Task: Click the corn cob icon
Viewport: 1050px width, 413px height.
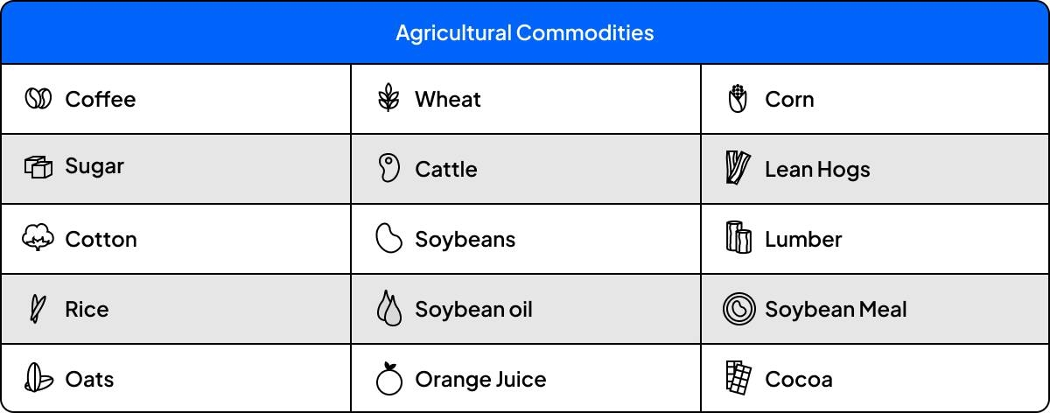Action: pyautogui.click(x=738, y=99)
